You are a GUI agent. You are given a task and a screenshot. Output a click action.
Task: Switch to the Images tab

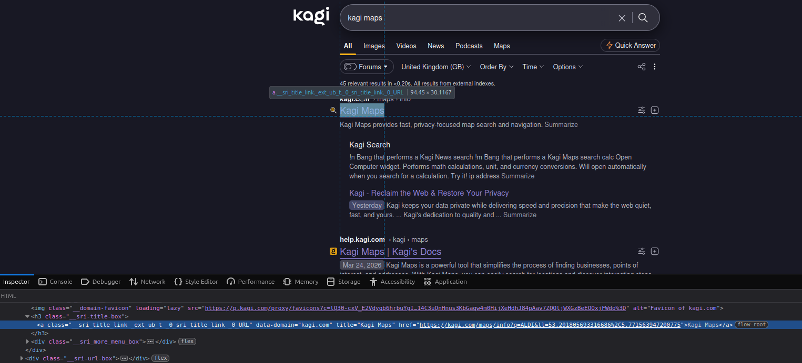[x=374, y=46]
